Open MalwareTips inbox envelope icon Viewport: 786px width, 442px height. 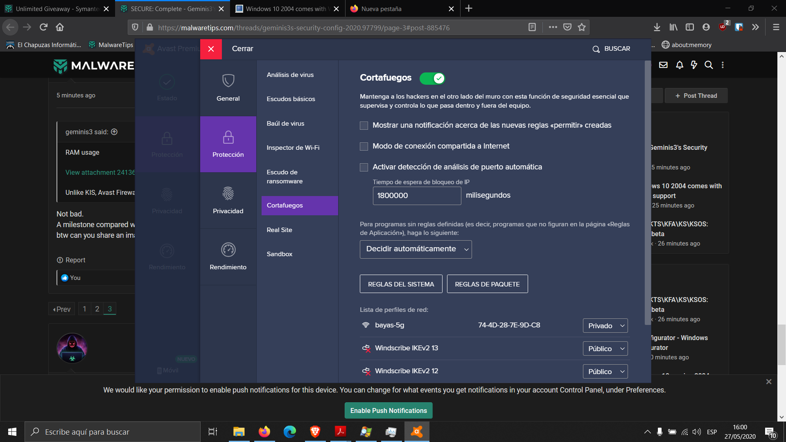point(663,65)
